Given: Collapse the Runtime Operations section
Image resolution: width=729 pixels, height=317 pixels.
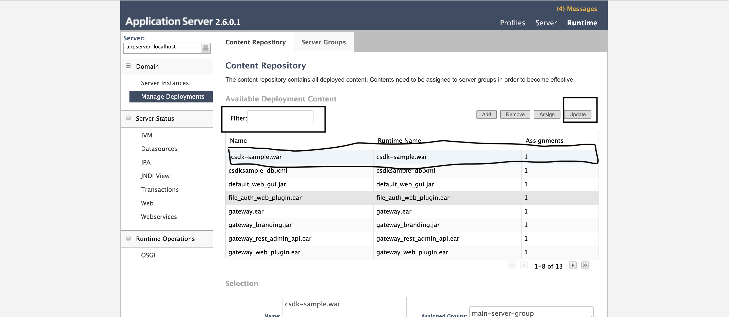Looking at the screenshot, I should click(128, 238).
